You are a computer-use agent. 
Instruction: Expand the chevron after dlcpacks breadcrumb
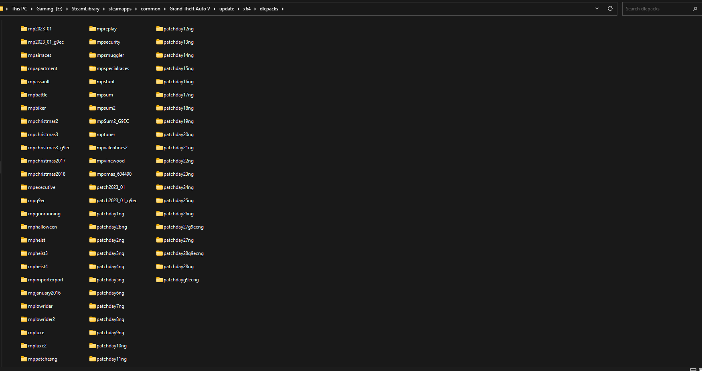pyautogui.click(x=283, y=8)
